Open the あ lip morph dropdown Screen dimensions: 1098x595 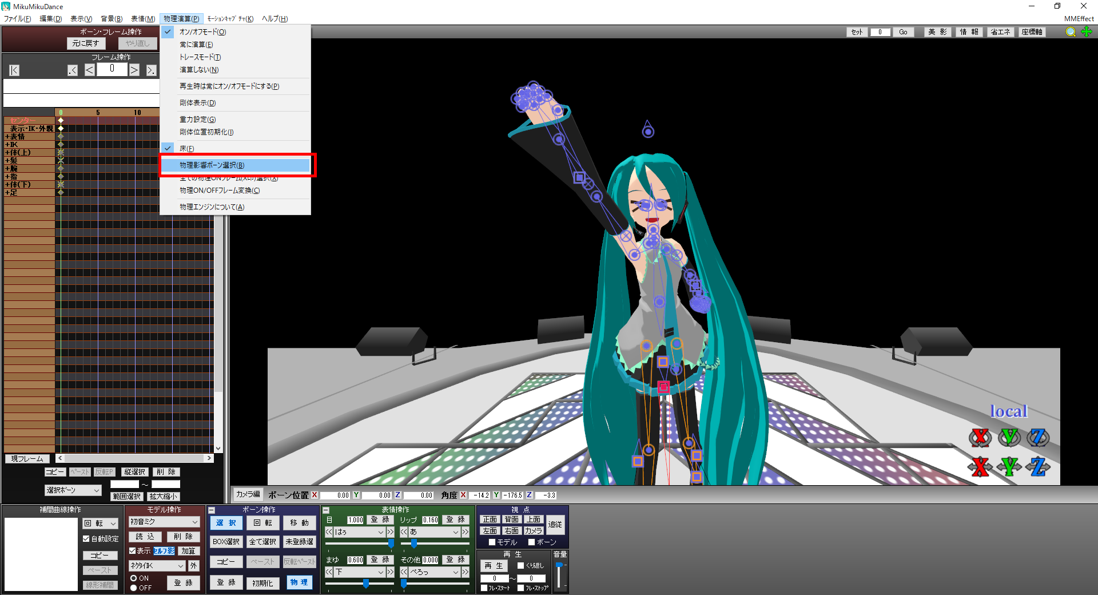pyautogui.click(x=435, y=532)
